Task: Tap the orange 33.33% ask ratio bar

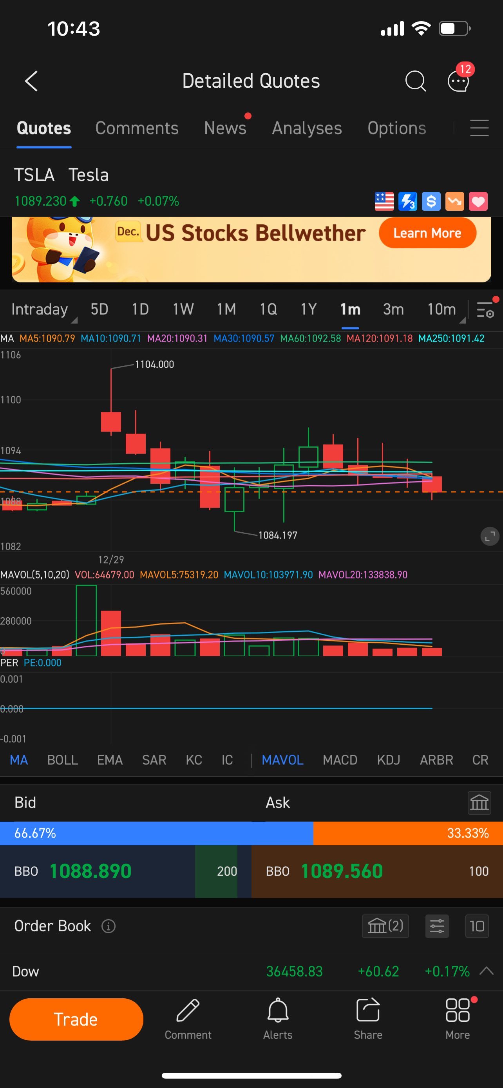Action: tap(408, 833)
